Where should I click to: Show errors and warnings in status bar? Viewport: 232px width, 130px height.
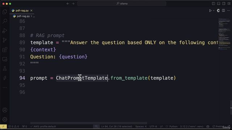point(14,126)
